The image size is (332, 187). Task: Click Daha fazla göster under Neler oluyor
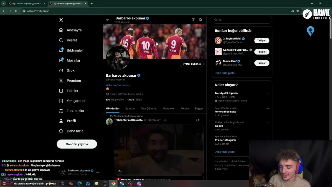click(x=225, y=152)
